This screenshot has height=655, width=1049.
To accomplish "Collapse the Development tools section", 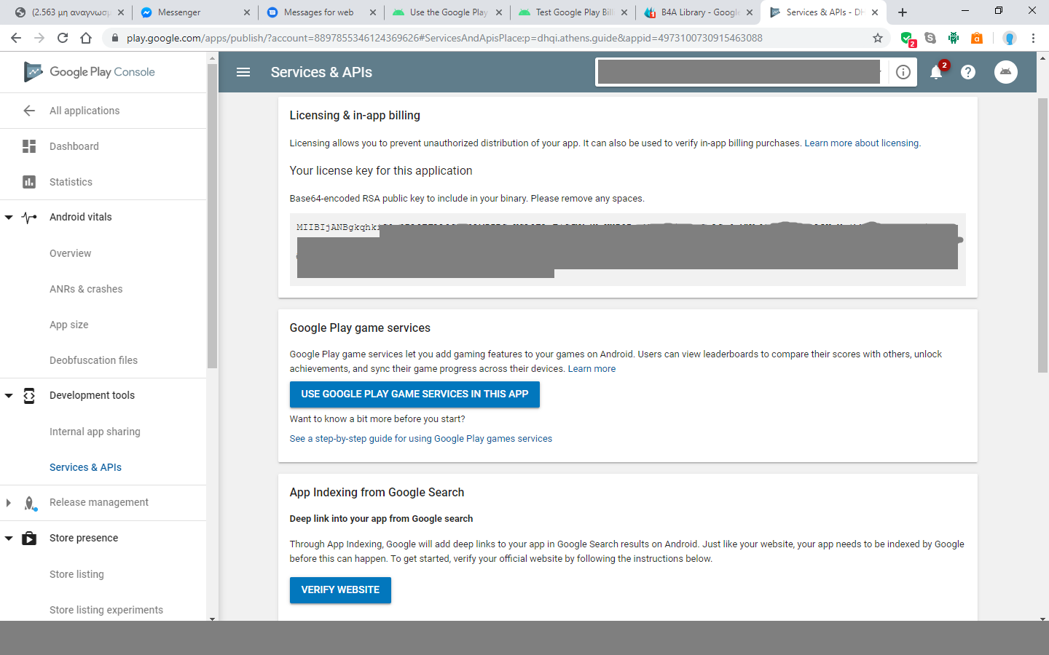I will pyautogui.click(x=9, y=396).
